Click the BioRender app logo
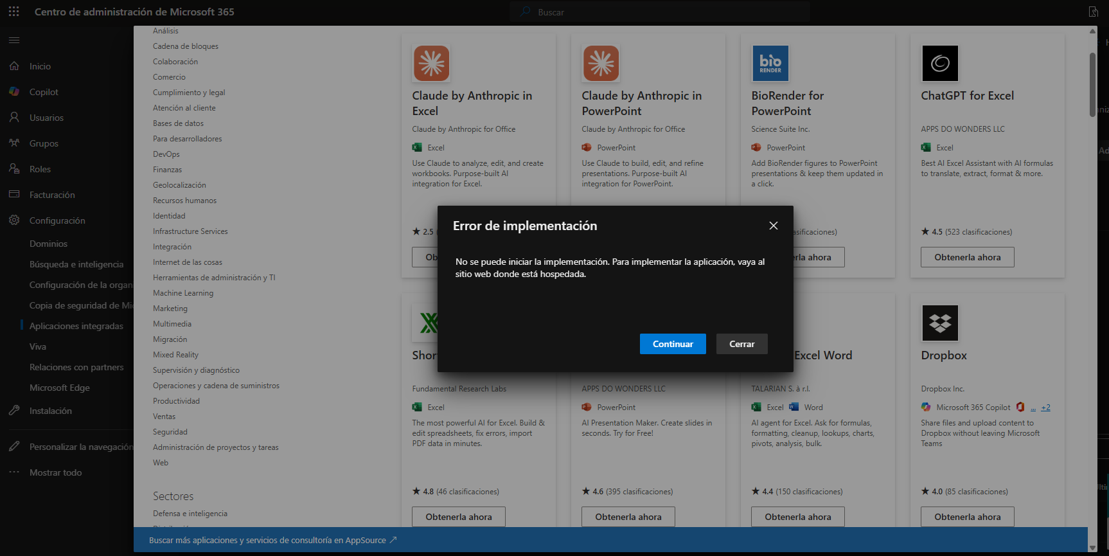 tap(770, 63)
